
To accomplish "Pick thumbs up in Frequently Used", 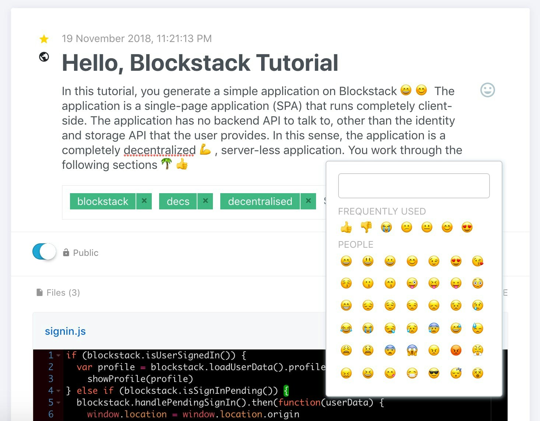I will (x=346, y=227).
